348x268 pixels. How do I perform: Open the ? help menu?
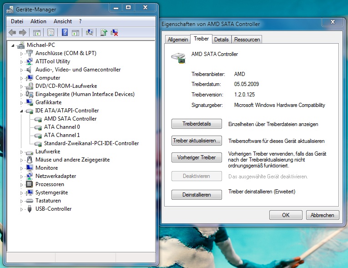click(x=80, y=21)
